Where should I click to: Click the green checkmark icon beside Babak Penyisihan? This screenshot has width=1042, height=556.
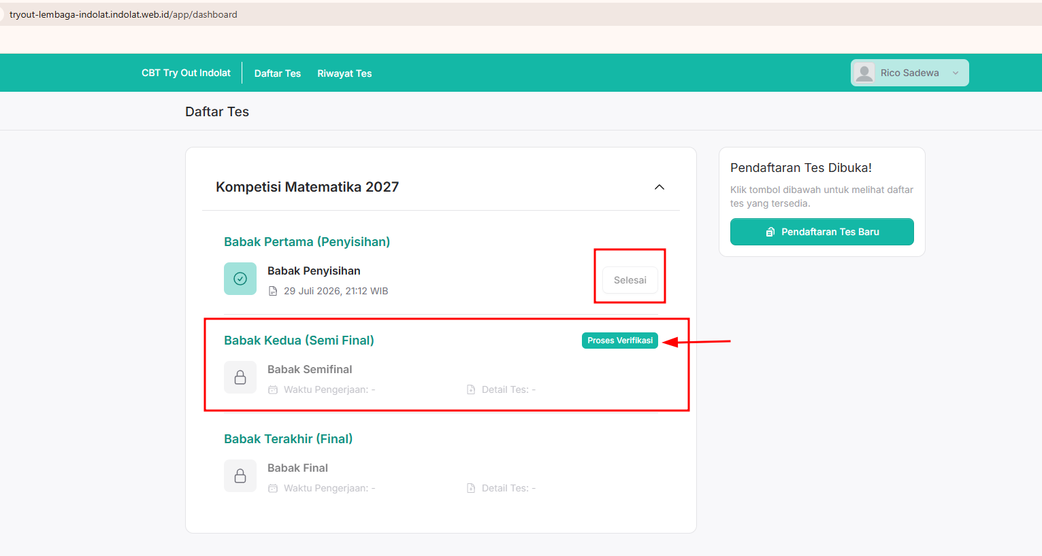click(x=240, y=279)
